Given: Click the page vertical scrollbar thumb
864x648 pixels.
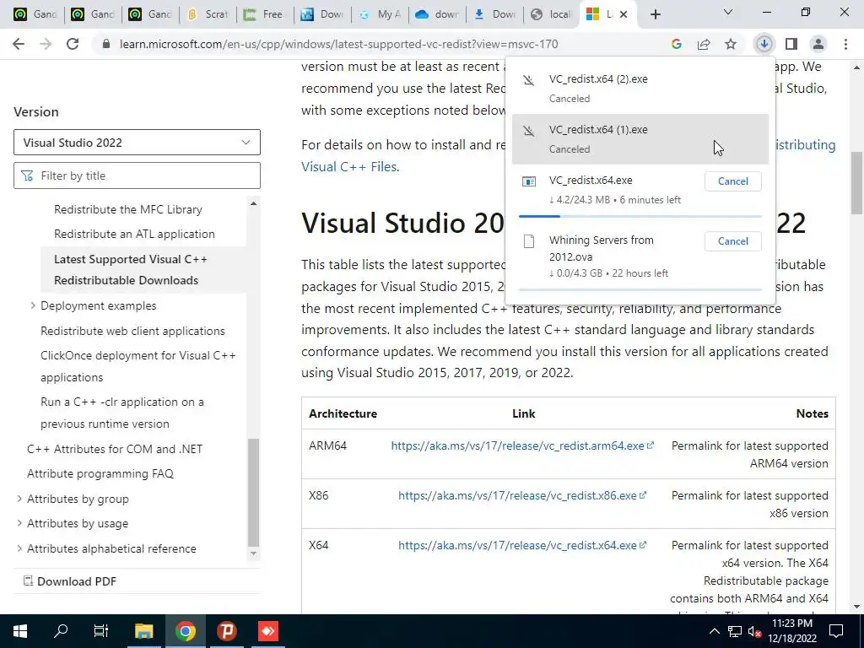Looking at the screenshot, I should pyautogui.click(x=857, y=183).
